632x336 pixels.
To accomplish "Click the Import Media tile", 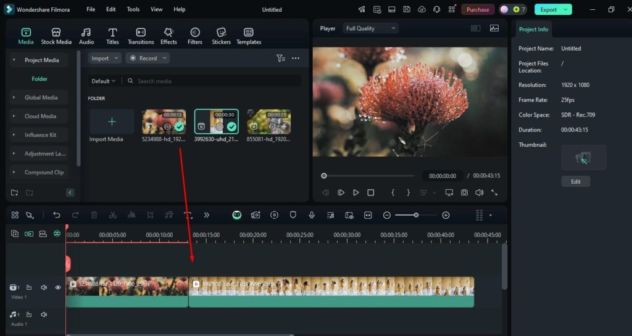I will tap(112, 121).
